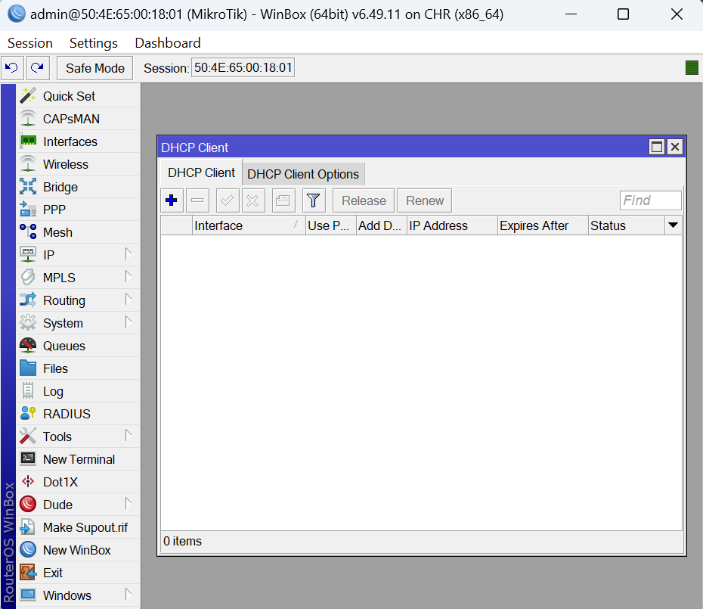This screenshot has width=703, height=609.
Task: Open the Queues menu
Action: (79, 346)
